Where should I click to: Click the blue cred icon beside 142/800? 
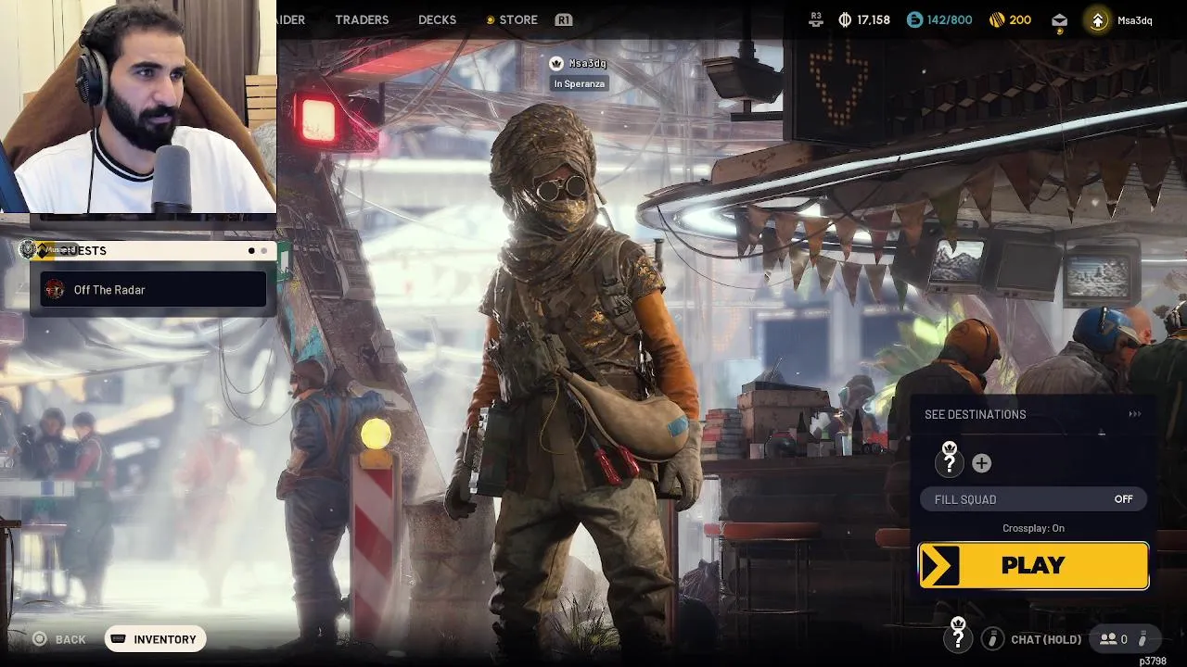pyautogui.click(x=915, y=19)
